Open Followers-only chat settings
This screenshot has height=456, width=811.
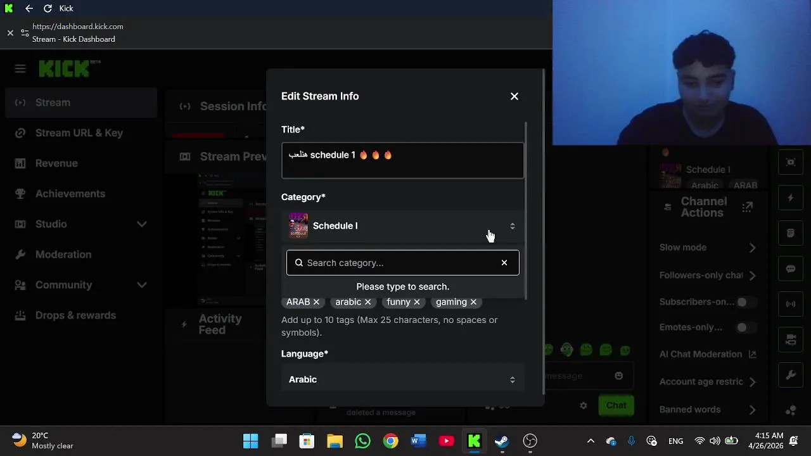pos(708,275)
